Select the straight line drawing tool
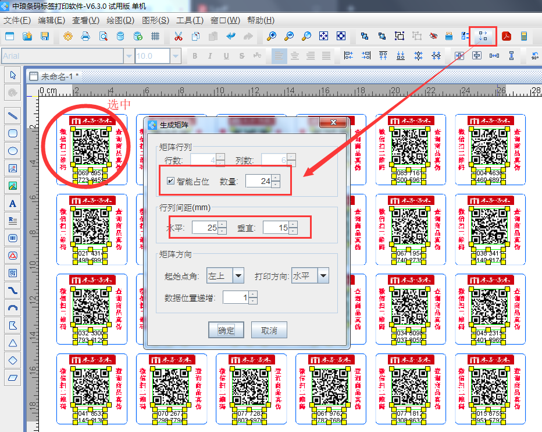The image size is (542, 432). pyautogui.click(x=13, y=116)
